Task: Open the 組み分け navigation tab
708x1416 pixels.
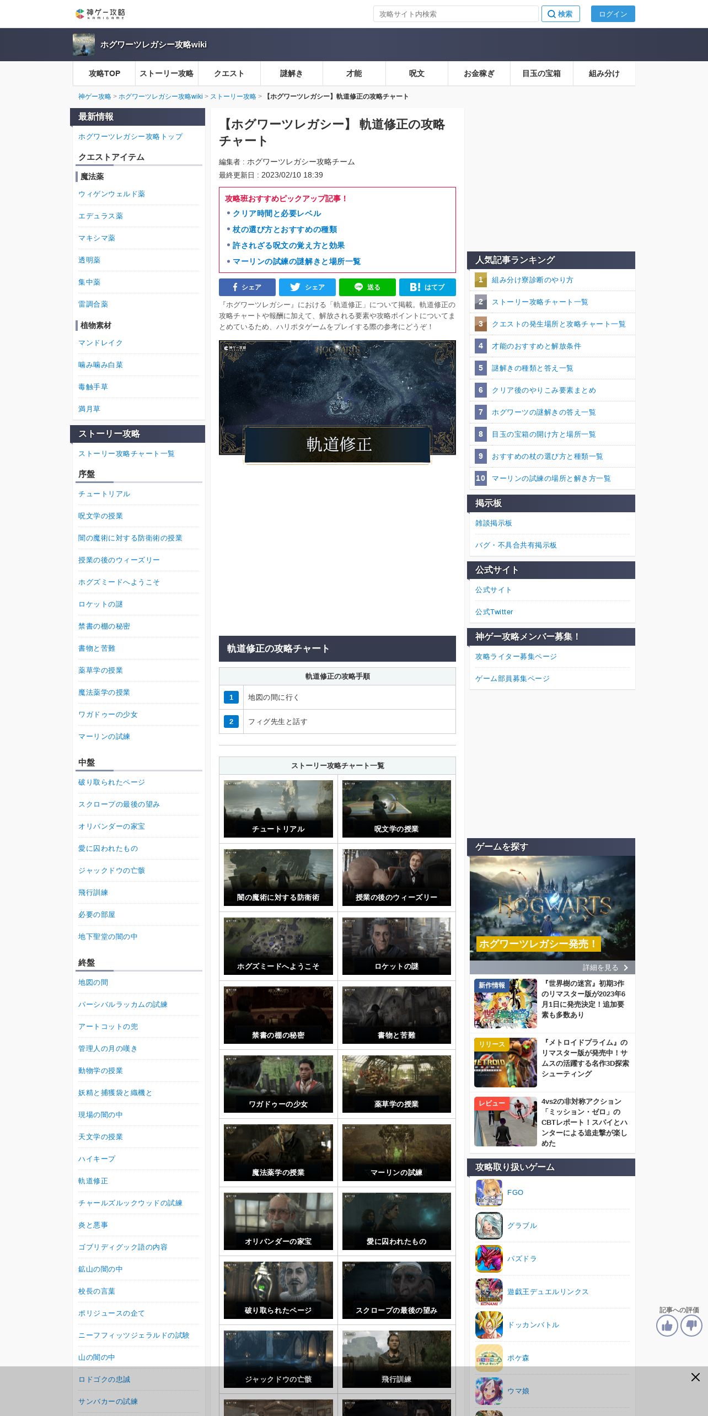Action: pyautogui.click(x=604, y=73)
